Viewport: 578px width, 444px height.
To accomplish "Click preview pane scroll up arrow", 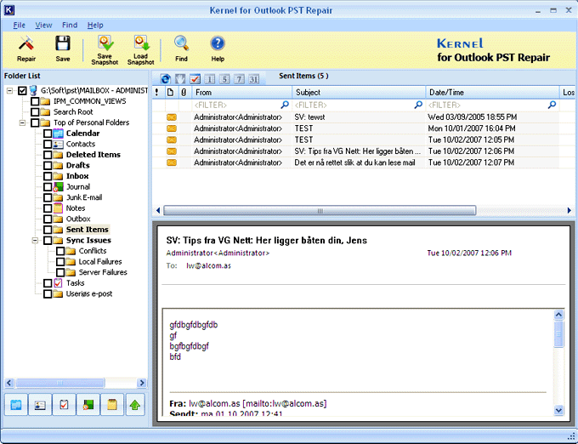I will pos(558,315).
